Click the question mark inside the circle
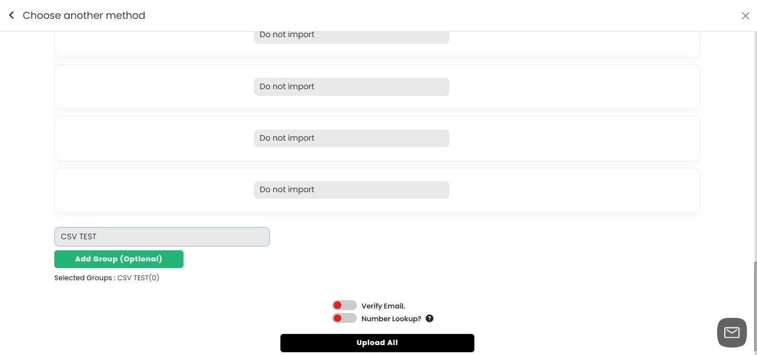This screenshot has height=355, width=757. [429, 318]
